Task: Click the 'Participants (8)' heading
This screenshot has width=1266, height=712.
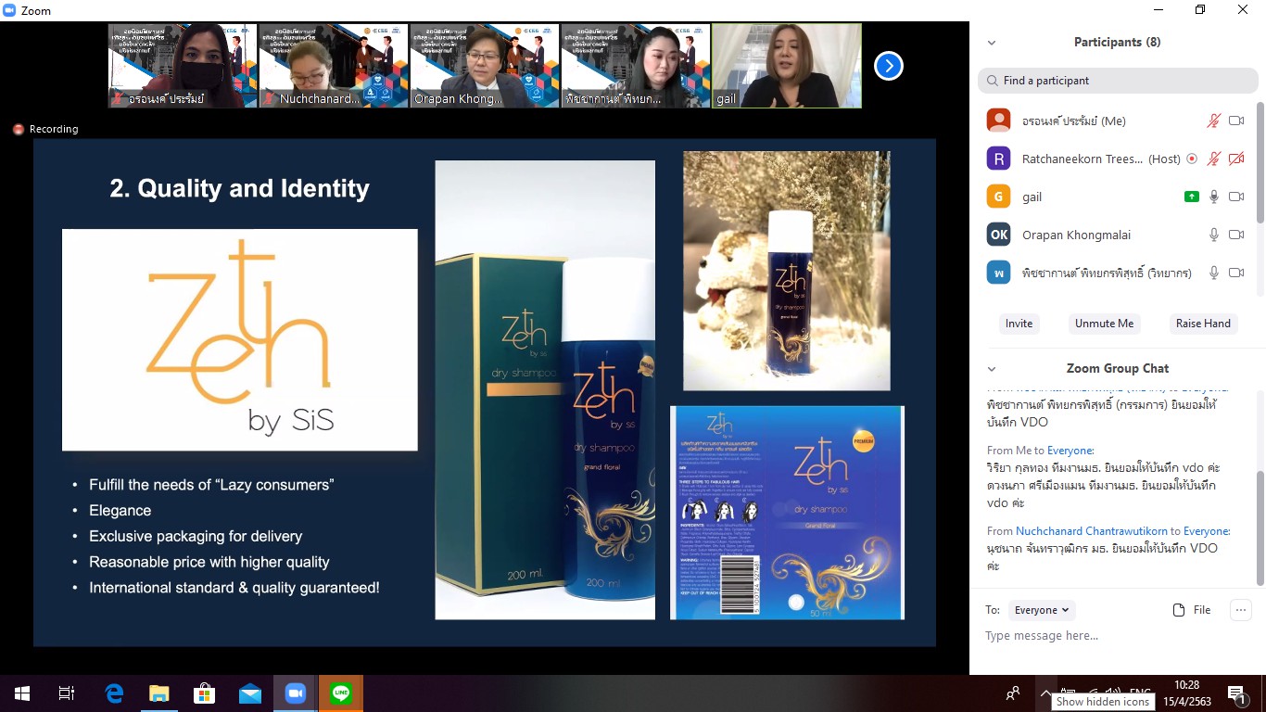Action: click(1117, 42)
